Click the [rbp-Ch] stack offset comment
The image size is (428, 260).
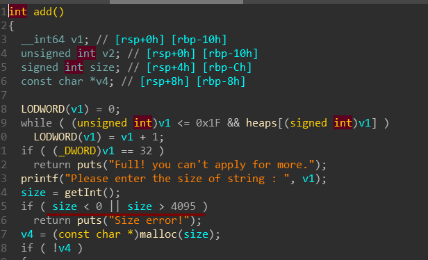[x=227, y=67]
